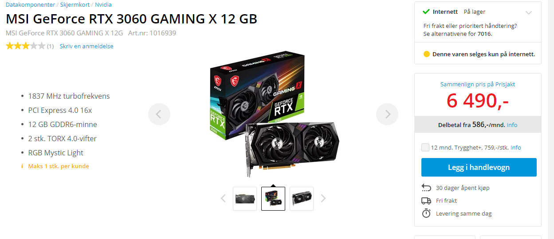Open the Info link next to Delbetal
The image size is (554, 239).
click(x=512, y=125)
